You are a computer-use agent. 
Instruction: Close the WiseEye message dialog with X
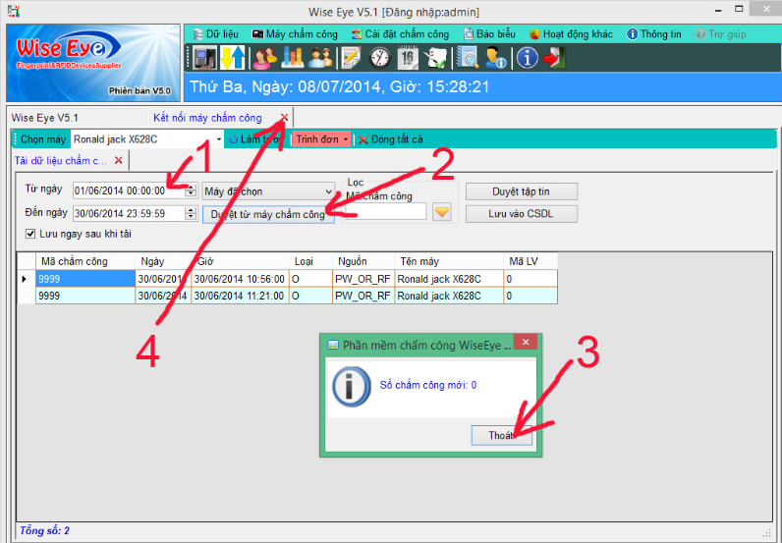tap(526, 342)
